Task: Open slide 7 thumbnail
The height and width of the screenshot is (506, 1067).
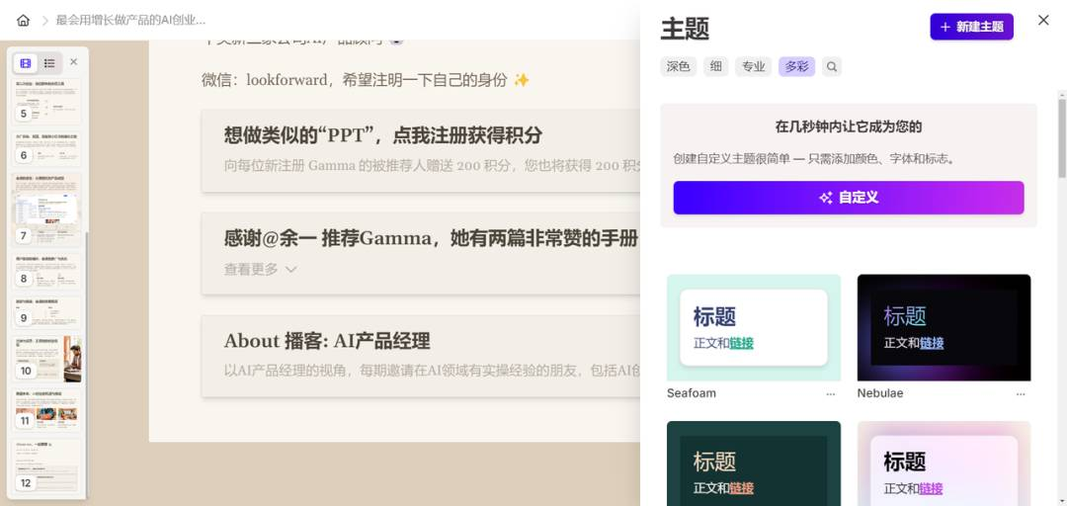Action: 47,210
